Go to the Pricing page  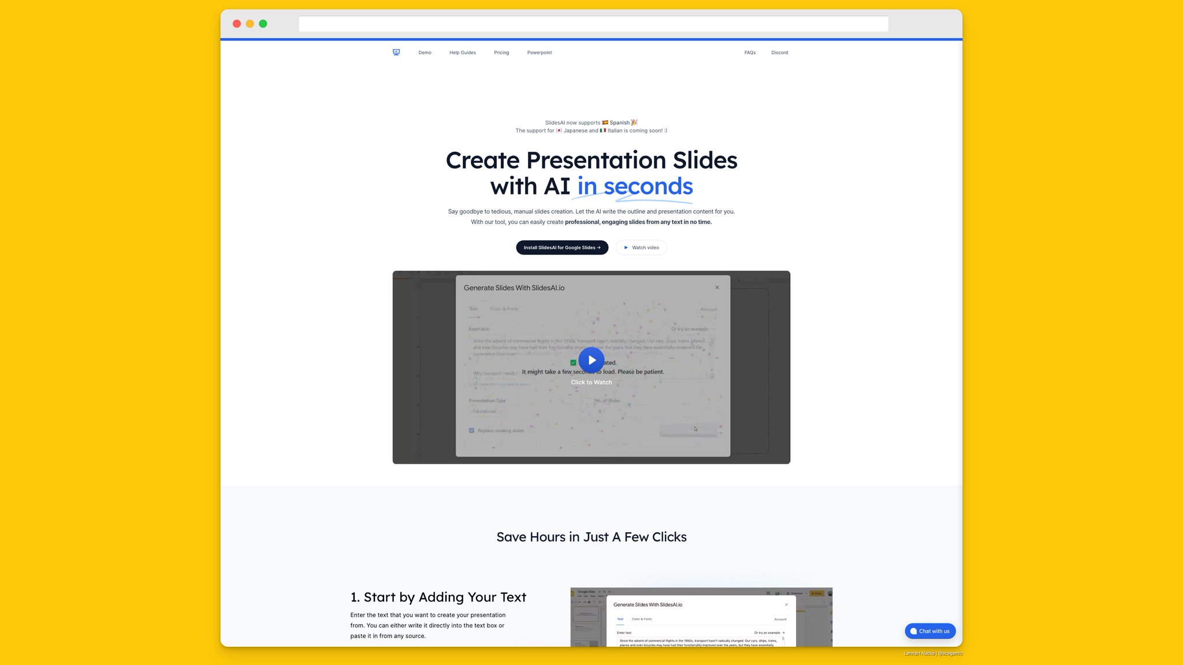pos(501,53)
